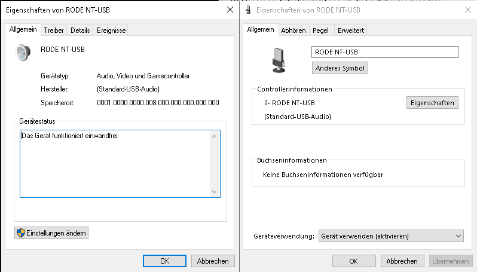The image size is (477, 272).
Task: Switch to the Treiber tab
Action: [x=54, y=30]
